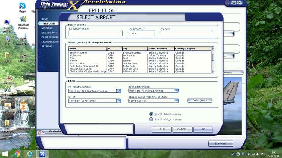This screenshot has width=282, height=158.
Task: Click the Action Center flag tray icon
Action: point(263,154)
